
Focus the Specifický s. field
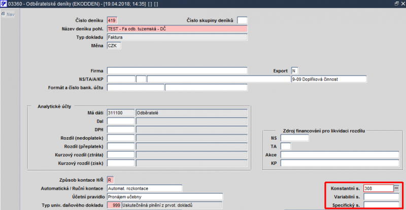381,205
